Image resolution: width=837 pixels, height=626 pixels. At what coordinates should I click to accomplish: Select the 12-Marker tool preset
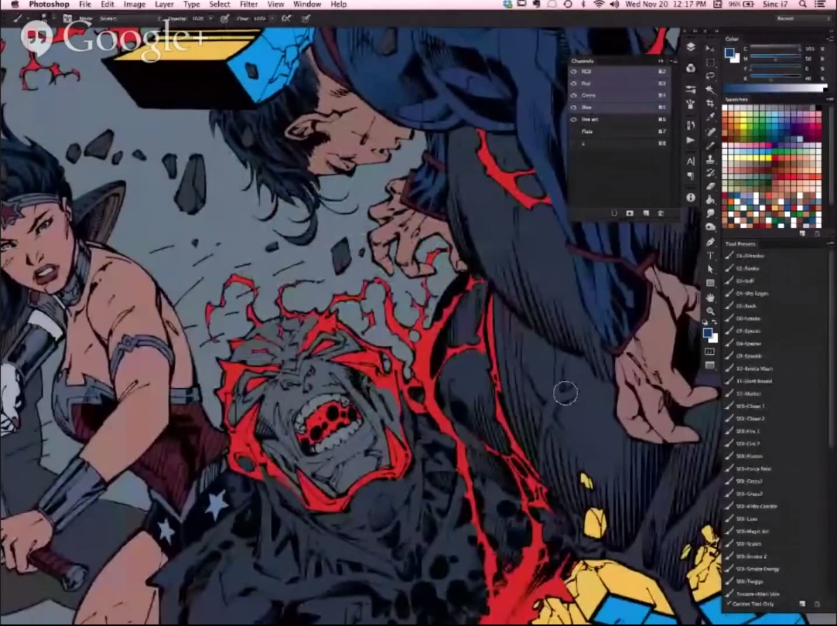[x=774, y=394]
